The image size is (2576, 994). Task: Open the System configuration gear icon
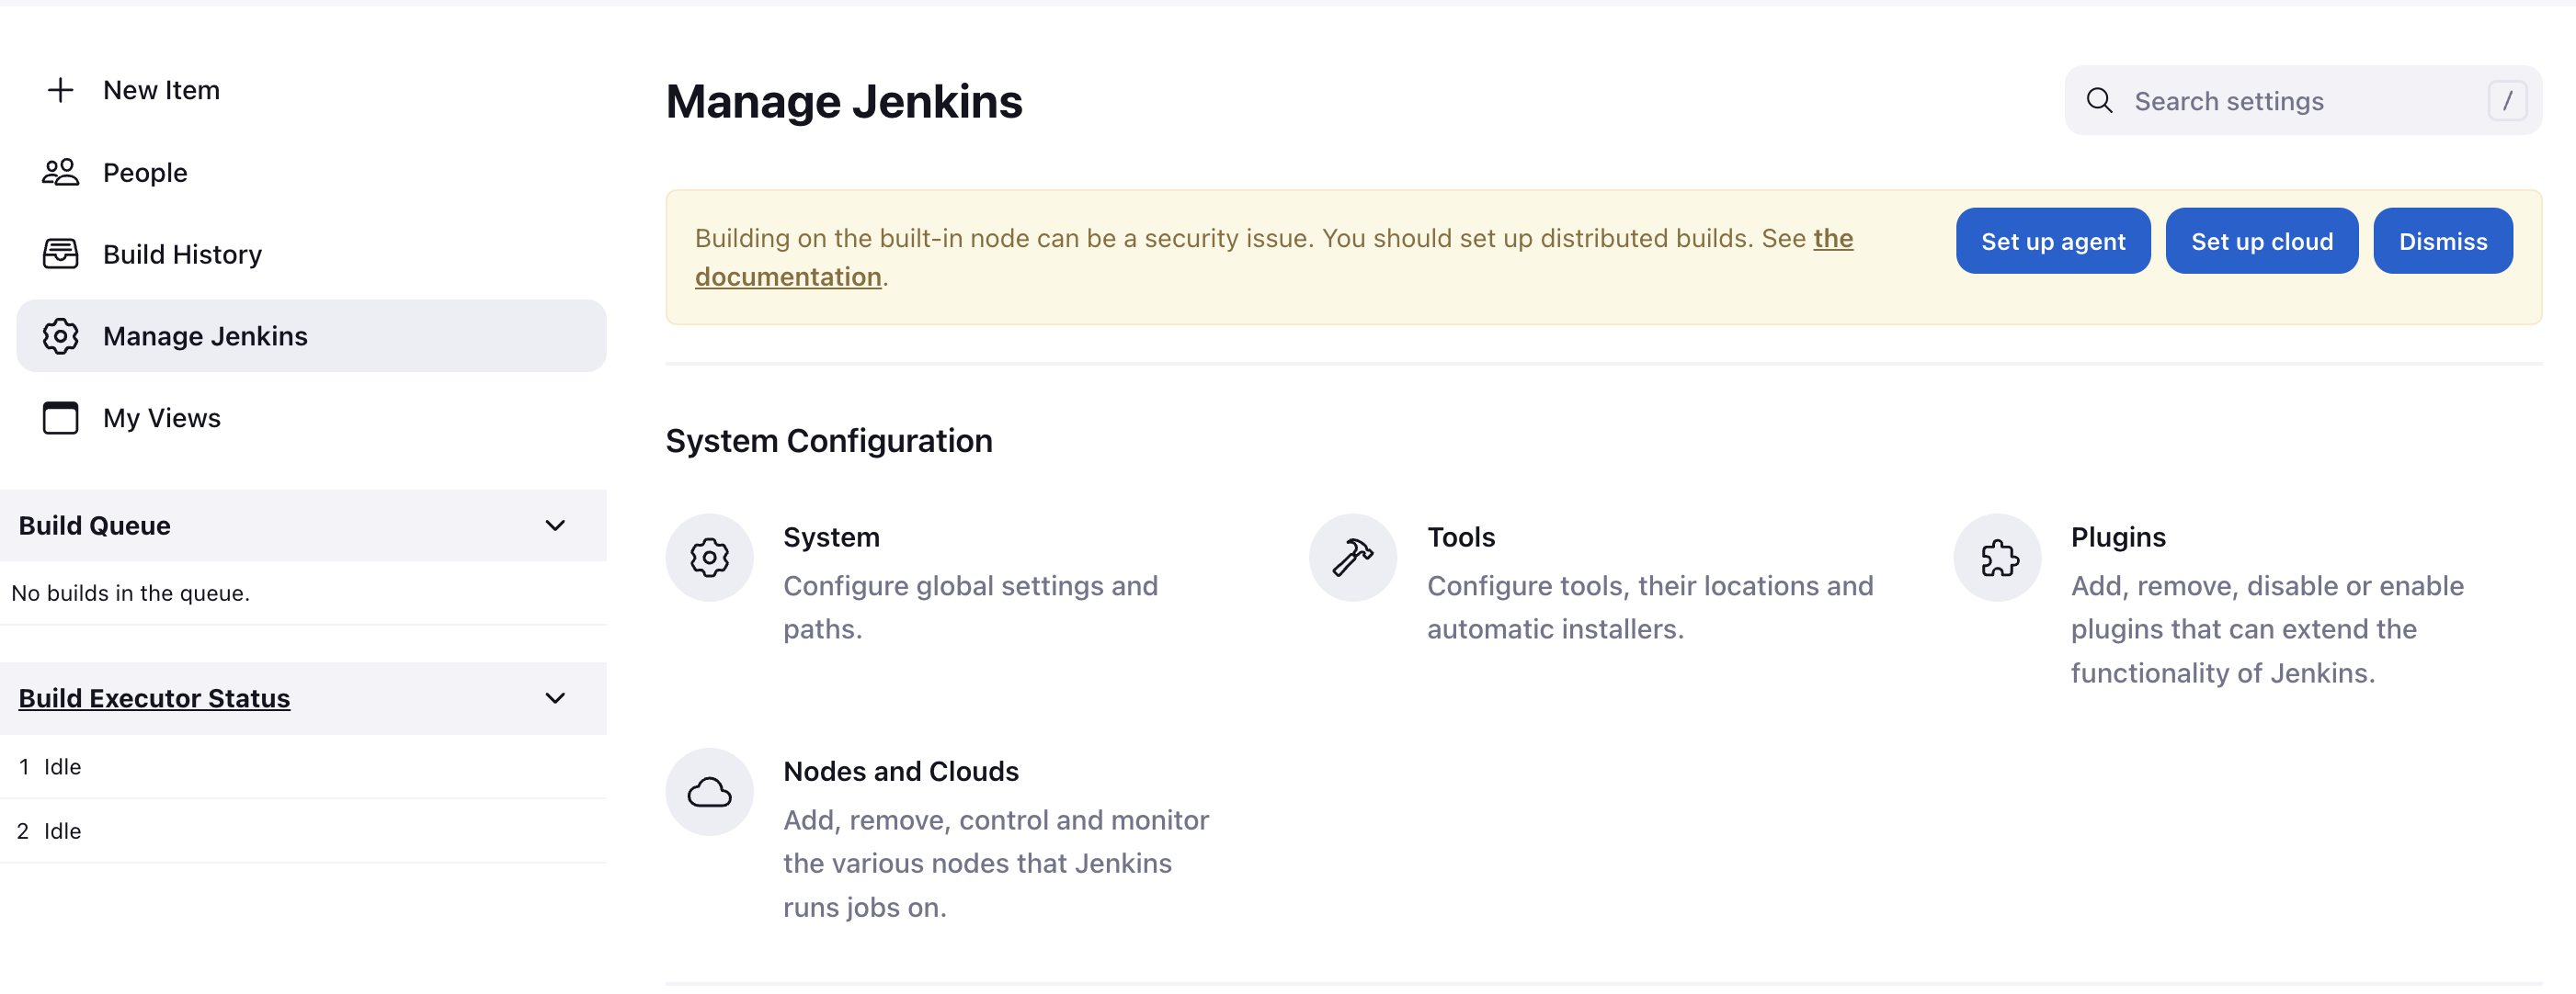709,558
